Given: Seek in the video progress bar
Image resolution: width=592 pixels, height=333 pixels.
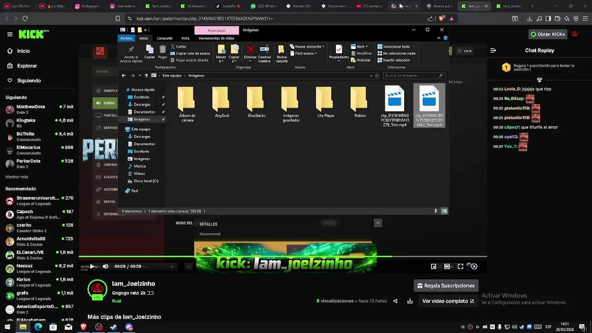Looking at the screenshot, I should (283, 256).
